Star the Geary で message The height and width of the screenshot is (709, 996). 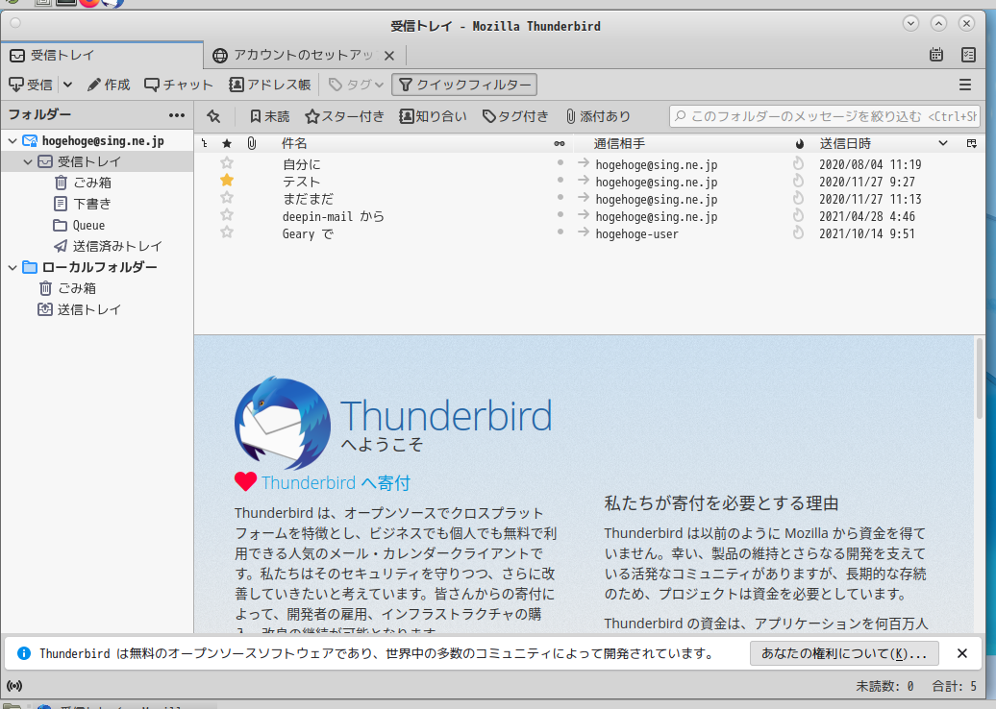[227, 232]
